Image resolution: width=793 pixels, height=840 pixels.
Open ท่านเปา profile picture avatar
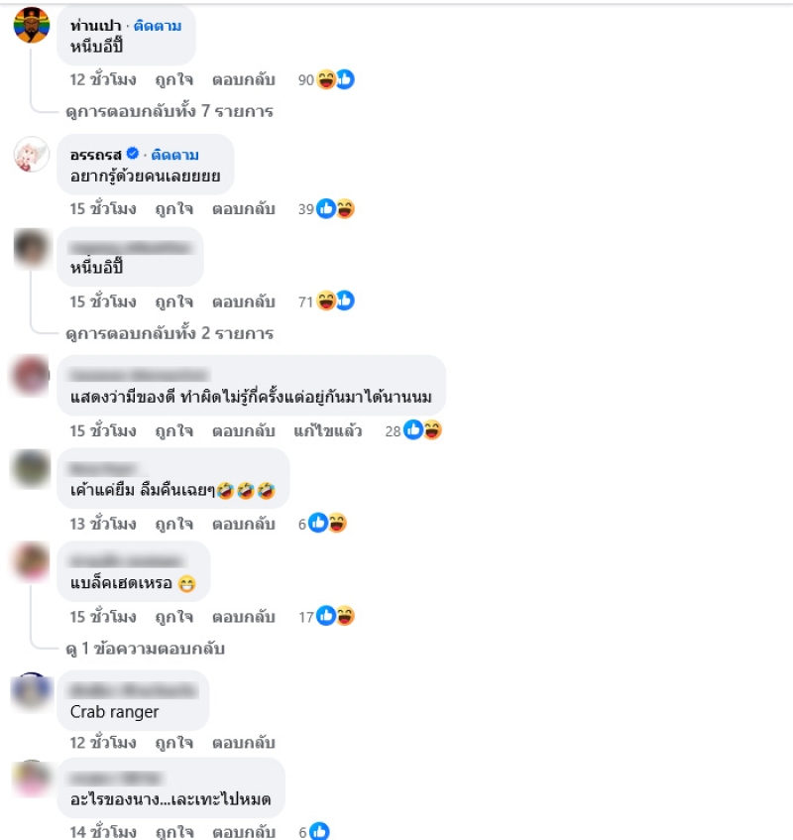32,25
